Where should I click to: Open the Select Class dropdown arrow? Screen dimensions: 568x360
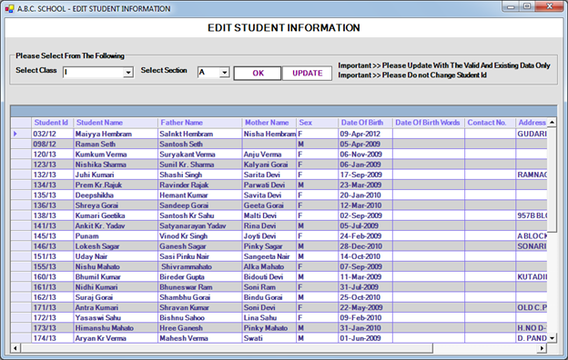pos(127,73)
